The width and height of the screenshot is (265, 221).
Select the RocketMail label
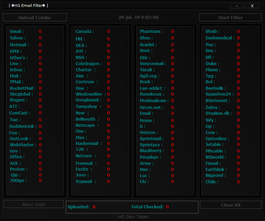pyautogui.click(x=23, y=88)
